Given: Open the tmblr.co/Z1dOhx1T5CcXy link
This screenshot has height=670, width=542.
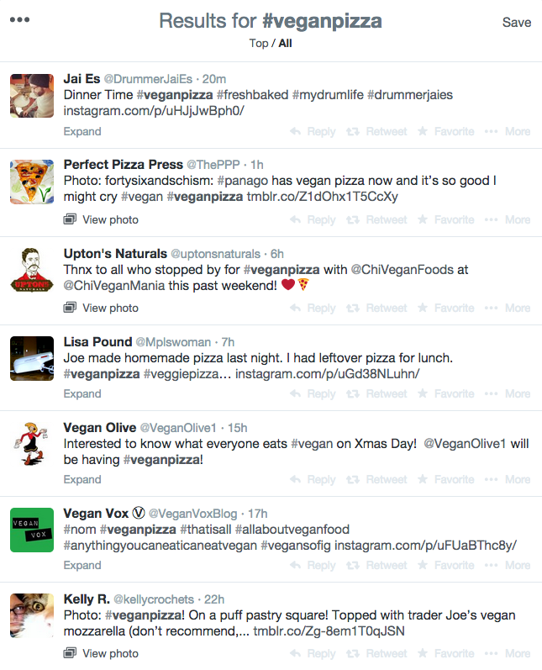Looking at the screenshot, I should 323,197.
